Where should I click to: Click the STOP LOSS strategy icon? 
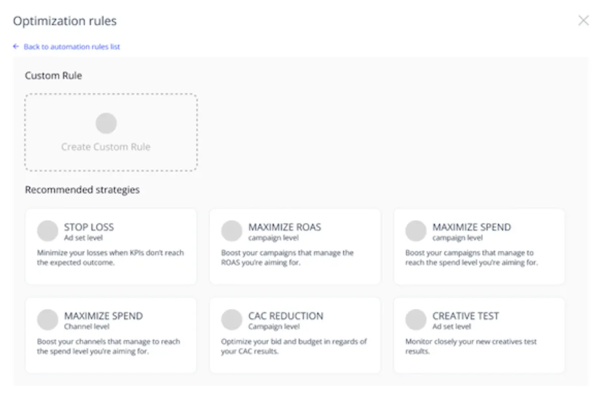coord(47,231)
